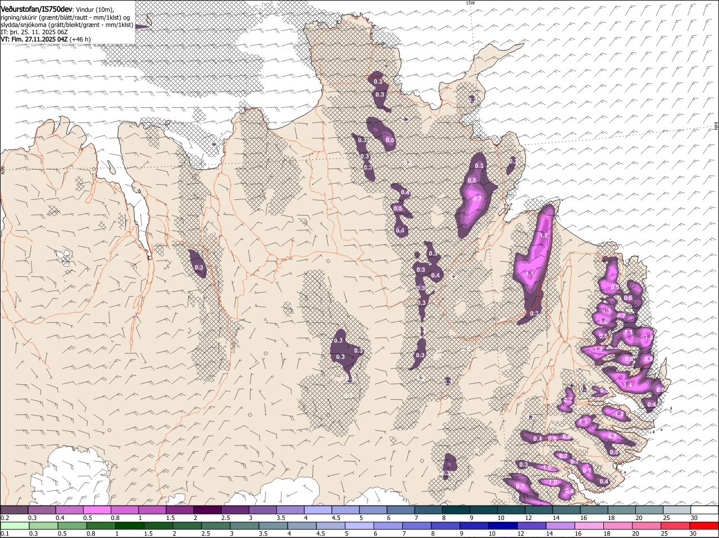Pick top legend periwinkle swatch labeled 4.5

(345, 510)
